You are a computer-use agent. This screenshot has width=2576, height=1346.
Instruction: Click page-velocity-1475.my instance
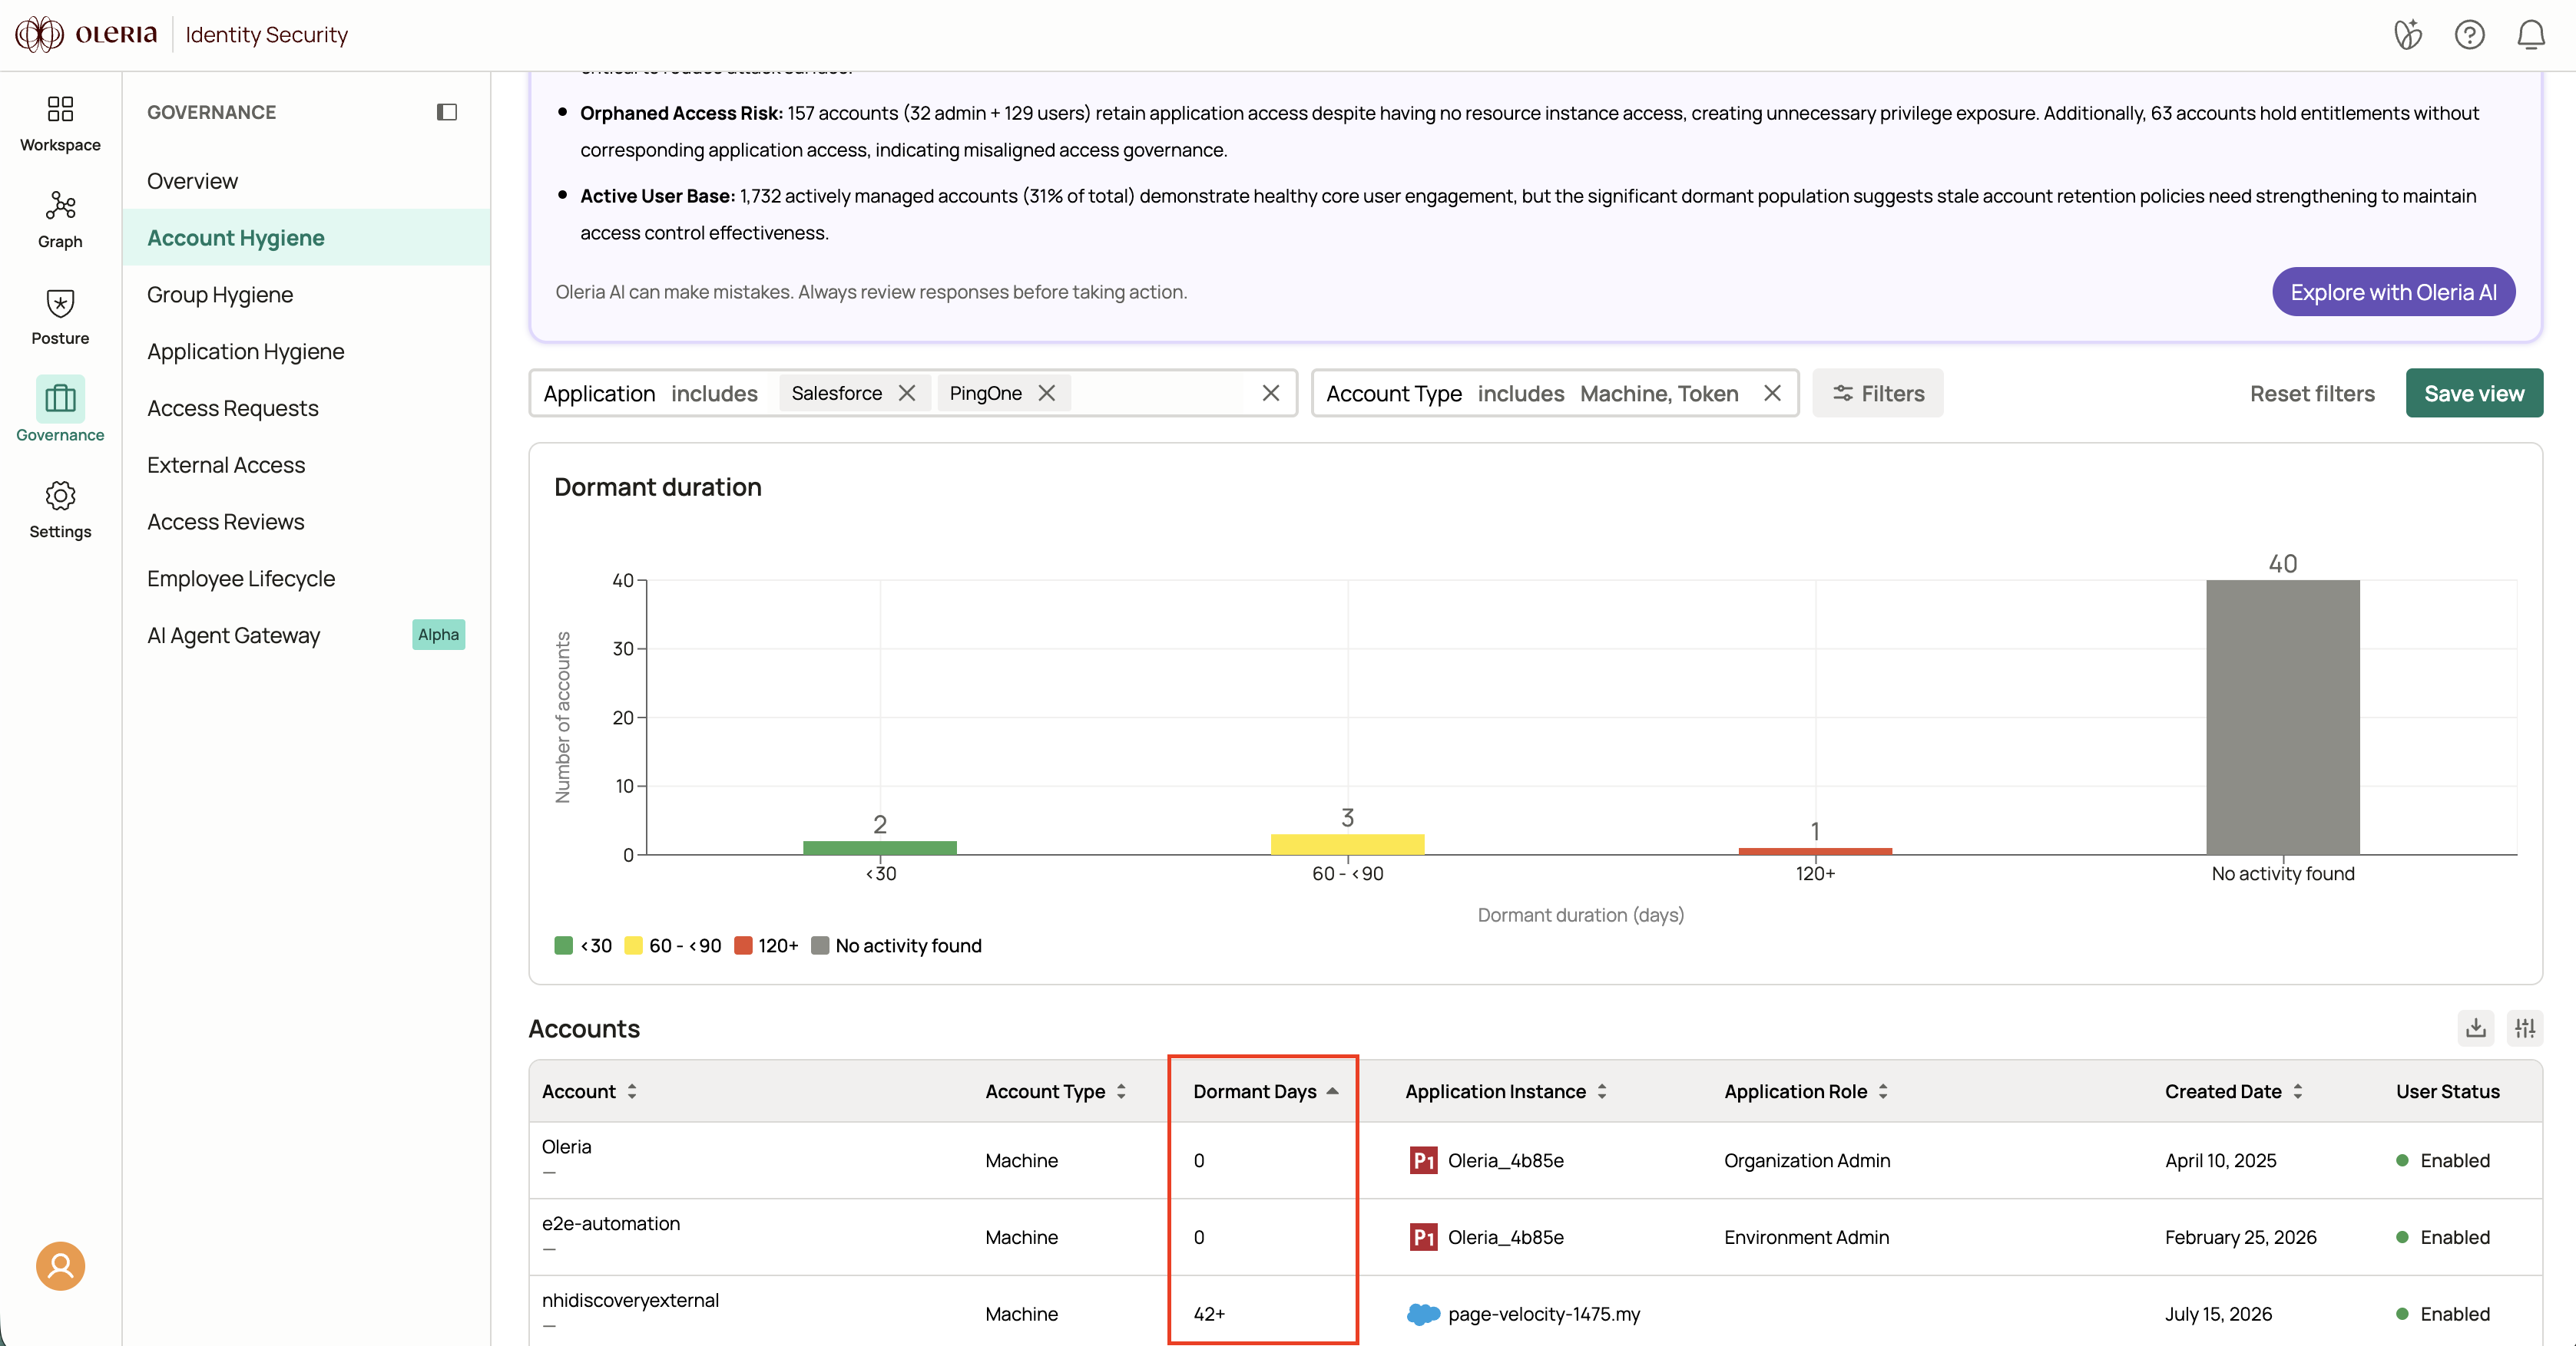pos(1543,1314)
